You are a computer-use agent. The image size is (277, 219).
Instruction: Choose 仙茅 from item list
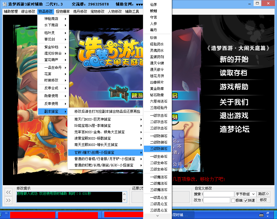tap(157, 5)
